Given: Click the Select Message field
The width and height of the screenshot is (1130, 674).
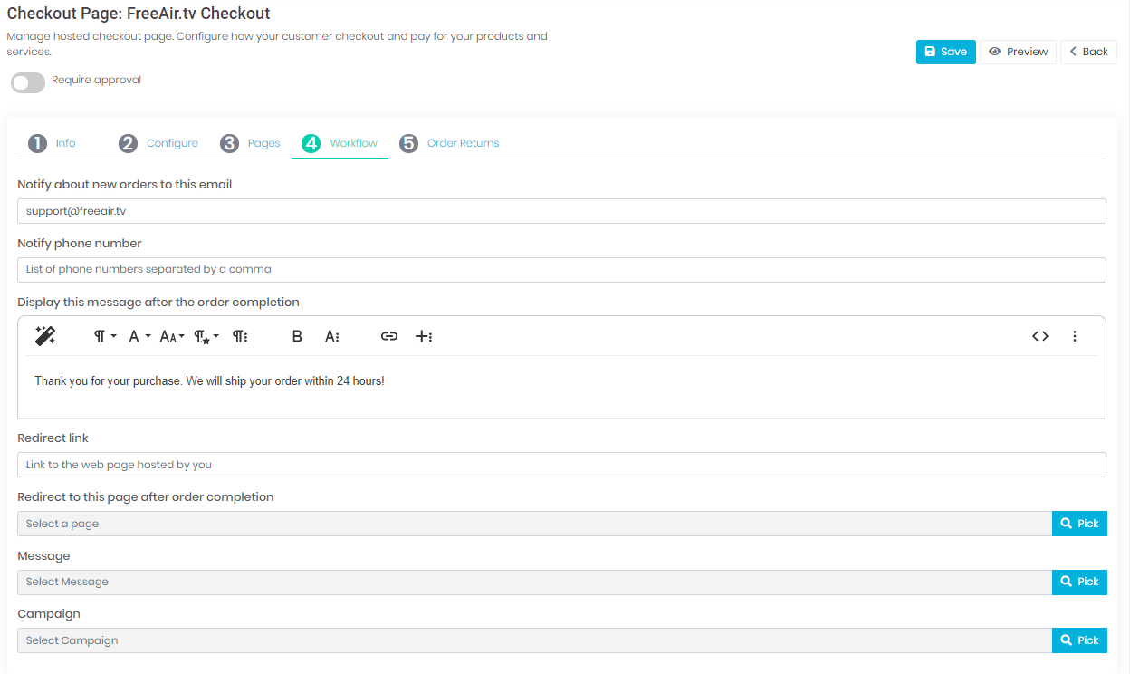Looking at the screenshot, I should (534, 582).
